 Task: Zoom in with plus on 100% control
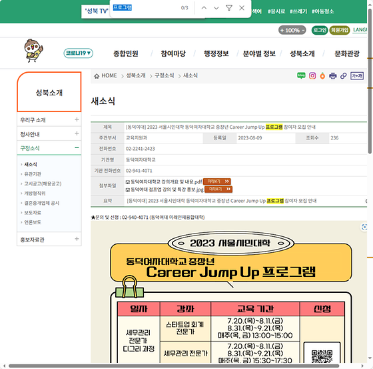click(x=282, y=30)
